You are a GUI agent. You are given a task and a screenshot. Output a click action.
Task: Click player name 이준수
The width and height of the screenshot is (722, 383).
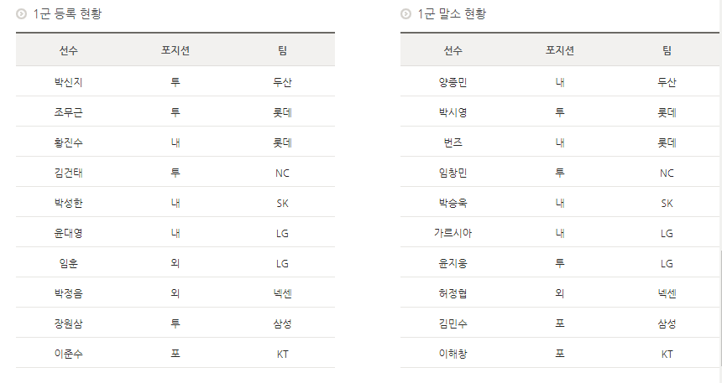68,354
